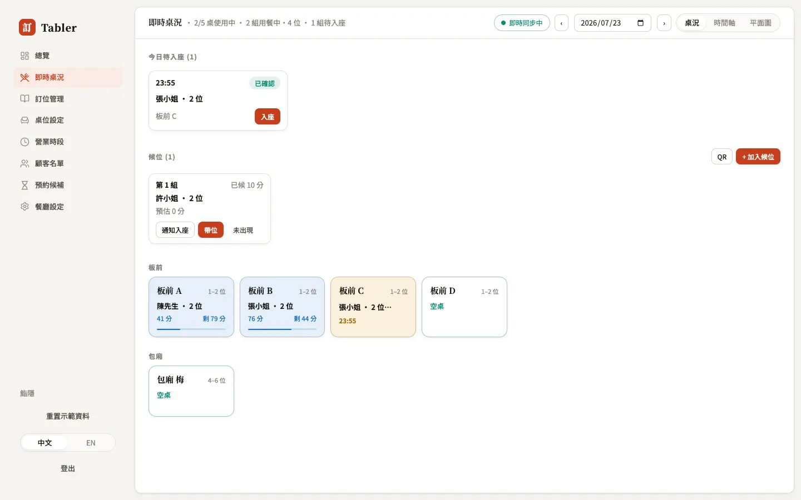Click 候位 (1) heading
Viewport: 801px width, 500px height.
[x=162, y=157]
